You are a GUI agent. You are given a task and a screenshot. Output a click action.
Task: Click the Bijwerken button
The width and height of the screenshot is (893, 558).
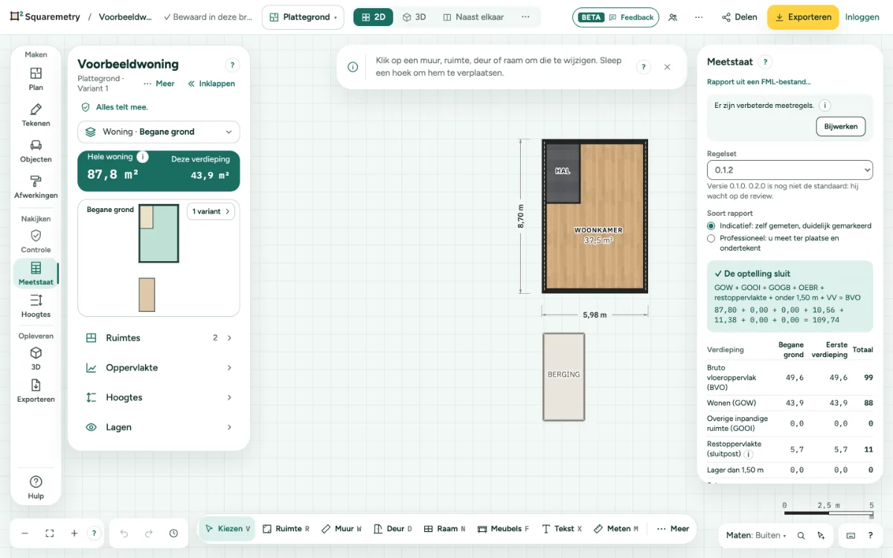click(841, 126)
